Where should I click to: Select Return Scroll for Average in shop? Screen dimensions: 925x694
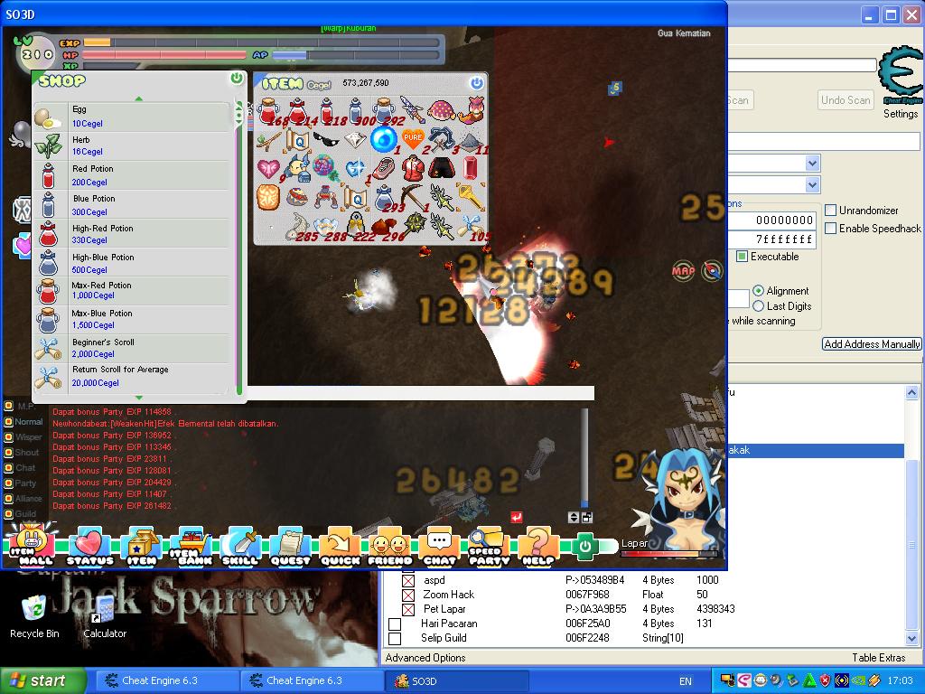(x=132, y=377)
